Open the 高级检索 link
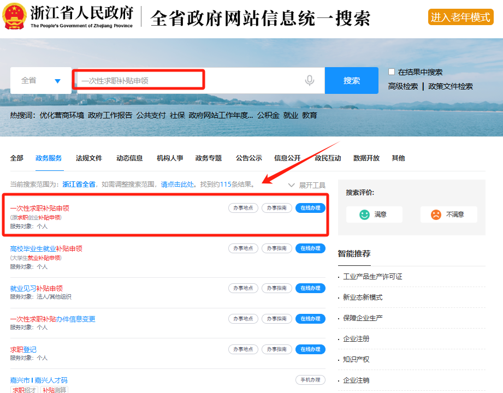 403,87
